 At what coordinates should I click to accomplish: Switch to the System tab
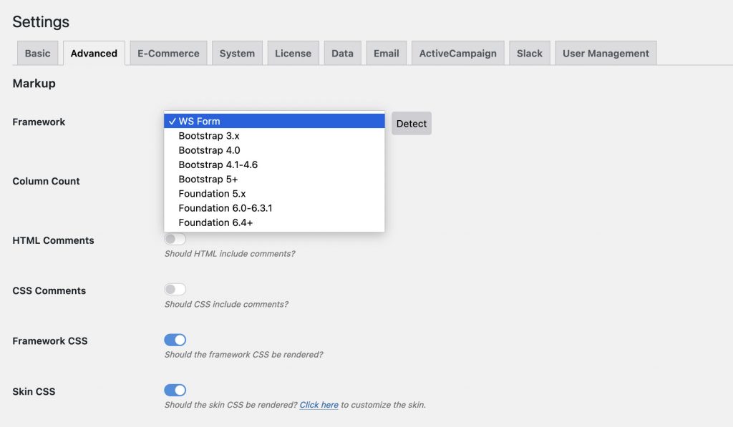point(237,52)
